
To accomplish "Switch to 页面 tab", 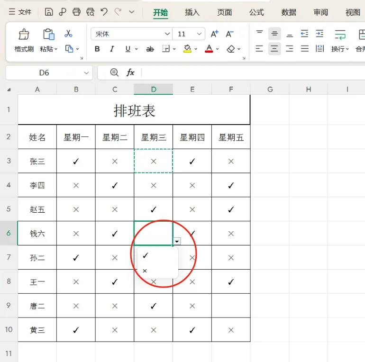I will (x=224, y=12).
